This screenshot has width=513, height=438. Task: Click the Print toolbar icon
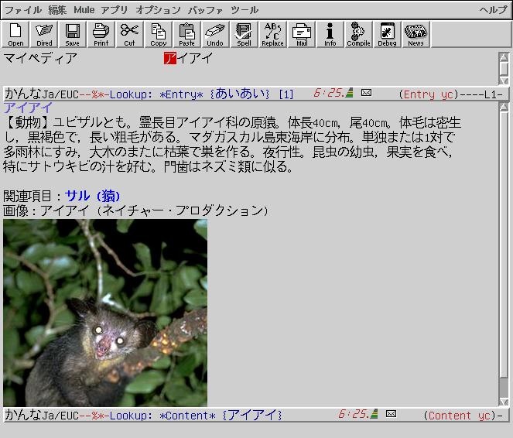click(x=101, y=34)
